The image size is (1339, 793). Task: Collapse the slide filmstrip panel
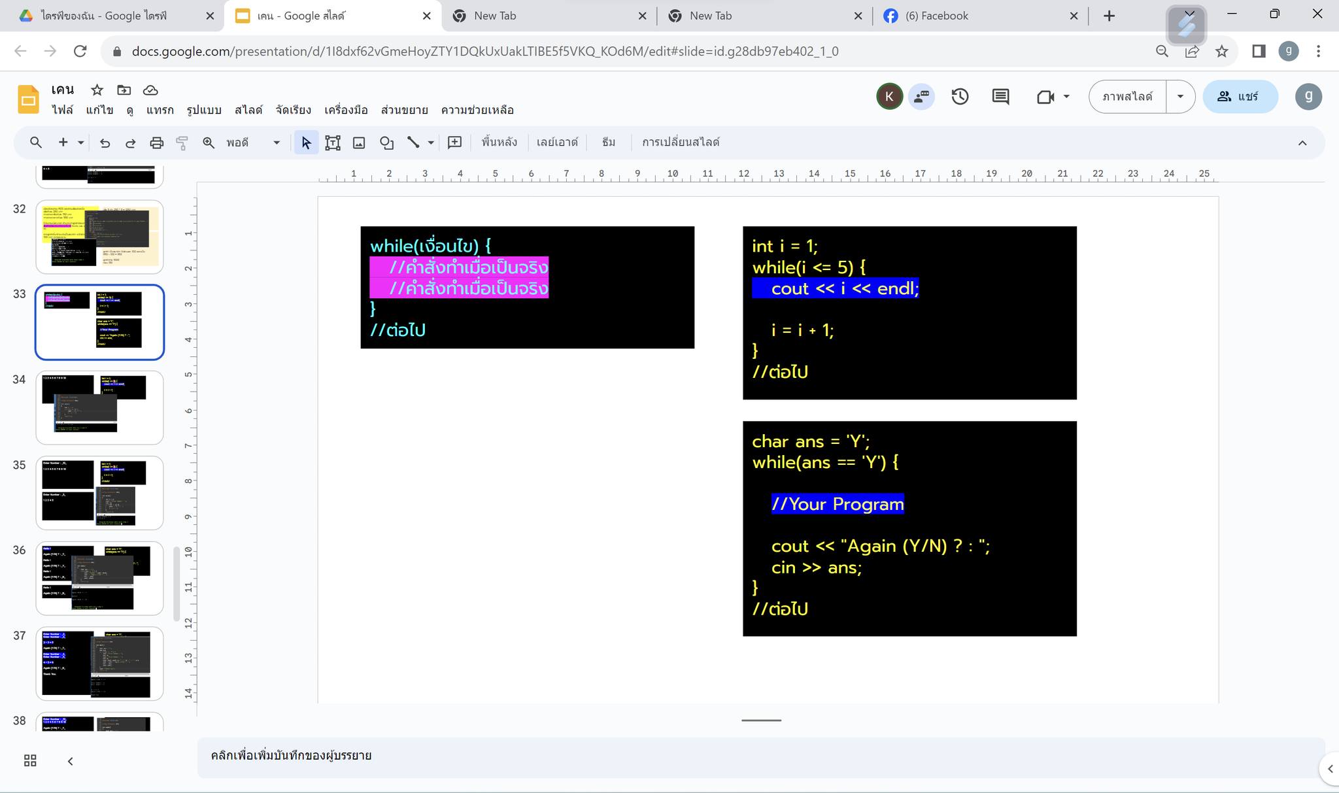(70, 761)
